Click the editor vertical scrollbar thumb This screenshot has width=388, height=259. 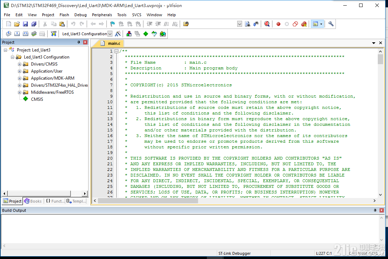pyautogui.click(x=380, y=59)
